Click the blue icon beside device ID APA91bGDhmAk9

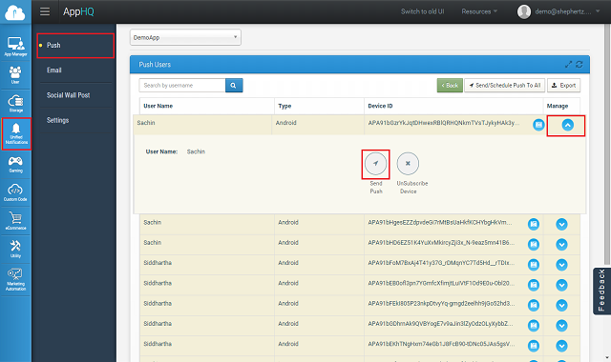pos(534,326)
